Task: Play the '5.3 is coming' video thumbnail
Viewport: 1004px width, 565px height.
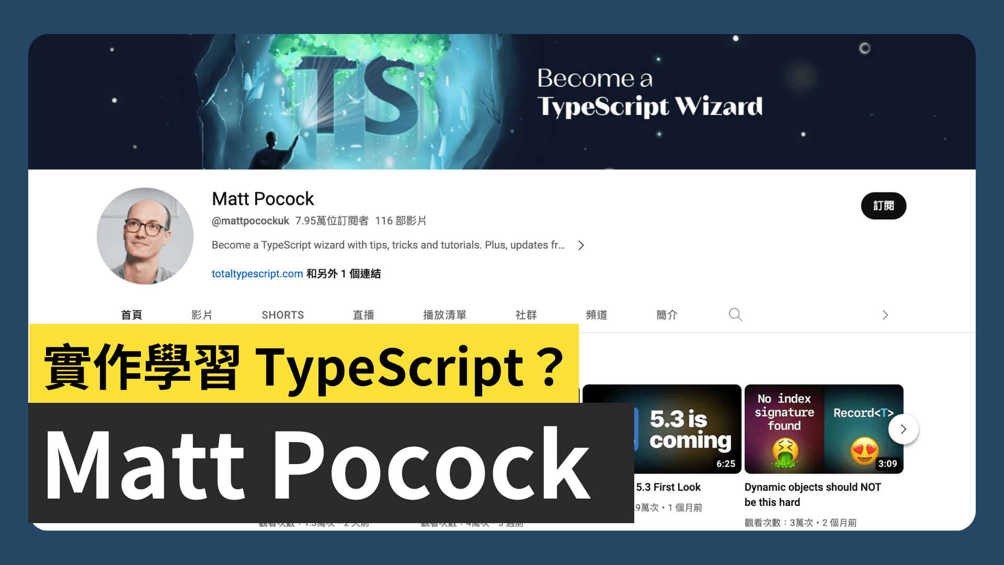Action: pos(687,429)
